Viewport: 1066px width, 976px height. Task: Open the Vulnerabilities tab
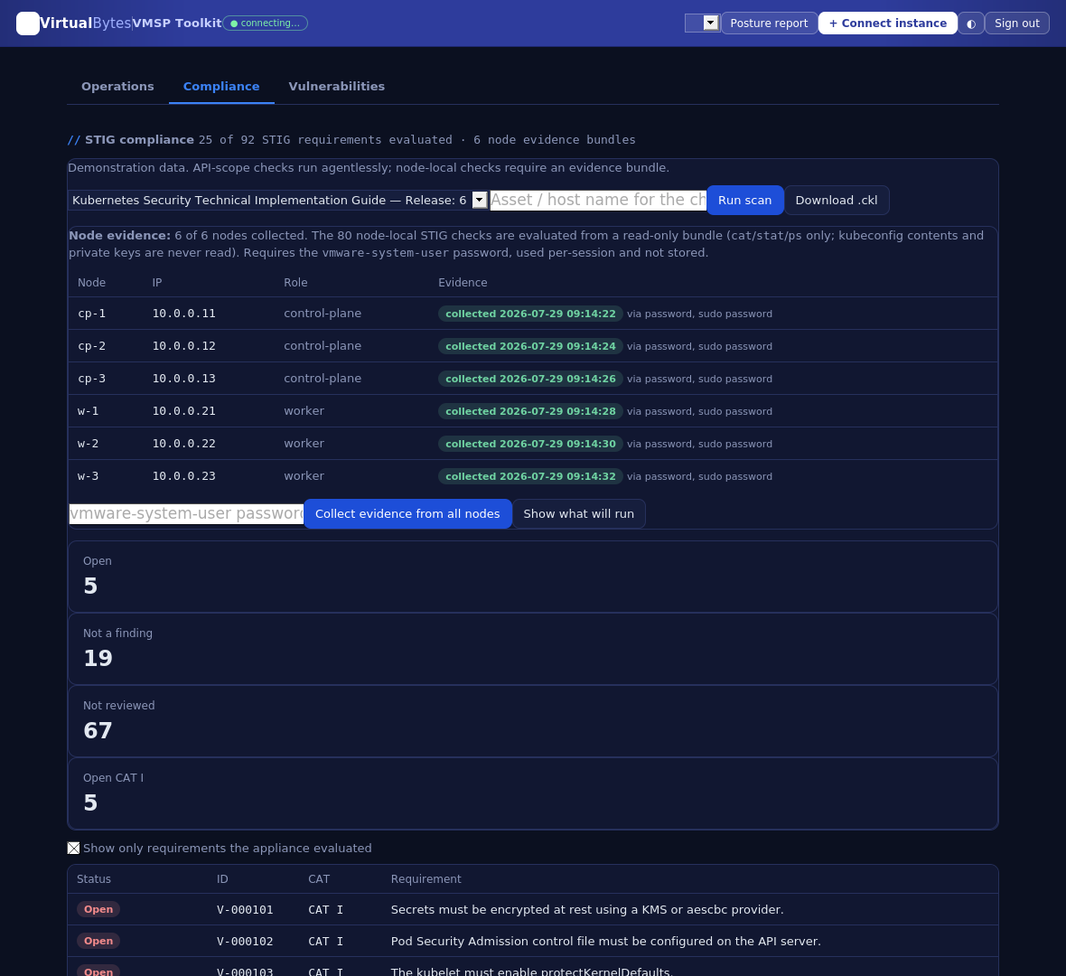pyautogui.click(x=337, y=87)
